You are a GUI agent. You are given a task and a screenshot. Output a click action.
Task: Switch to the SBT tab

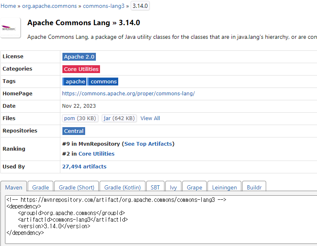coord(155,187)
